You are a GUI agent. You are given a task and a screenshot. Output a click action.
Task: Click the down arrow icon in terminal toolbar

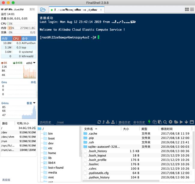coord(186,122)
